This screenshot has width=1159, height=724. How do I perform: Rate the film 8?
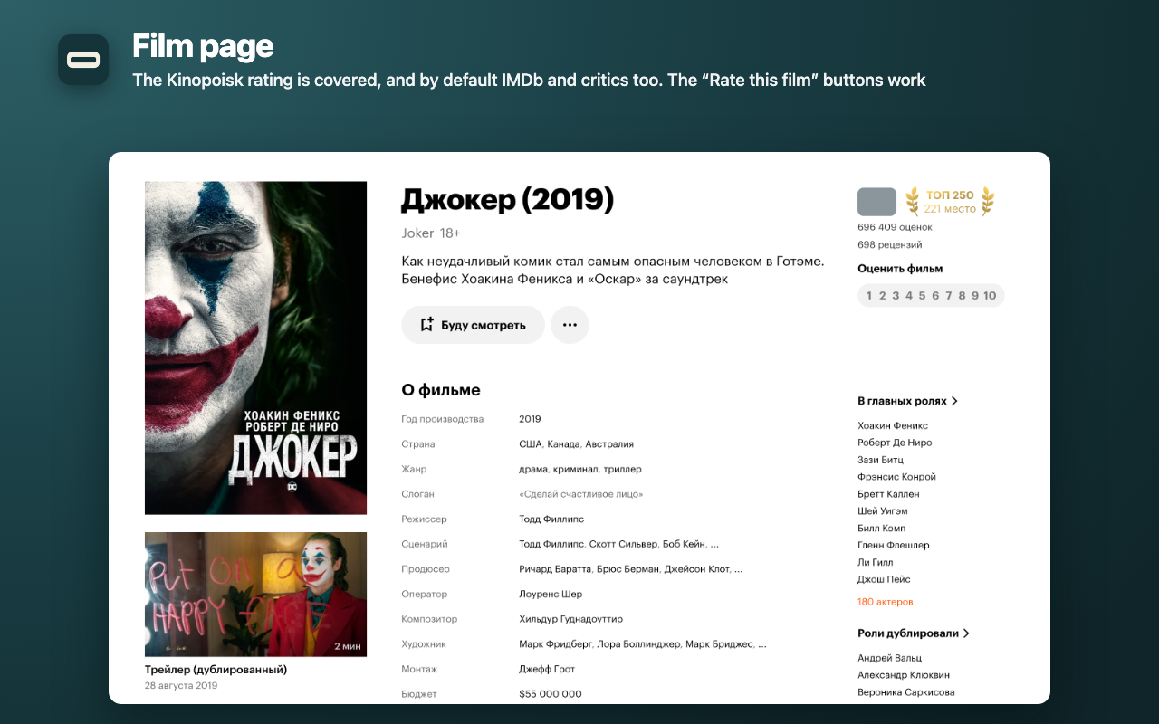pyautogui.click(x=962, y=296)
